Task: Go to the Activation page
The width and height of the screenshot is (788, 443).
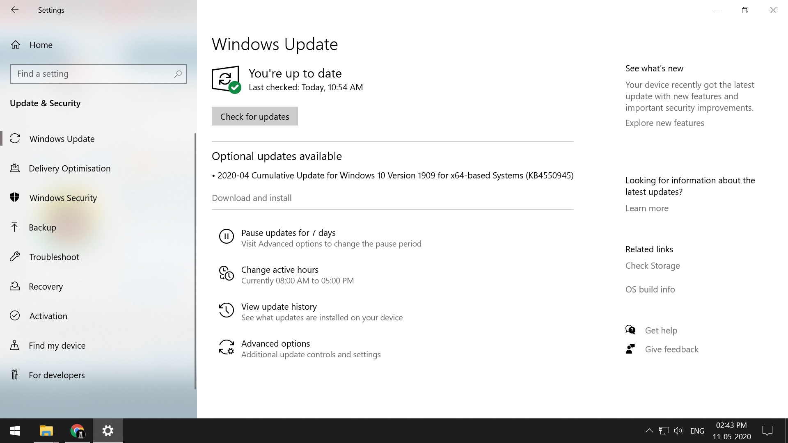Action: point(48,316)
